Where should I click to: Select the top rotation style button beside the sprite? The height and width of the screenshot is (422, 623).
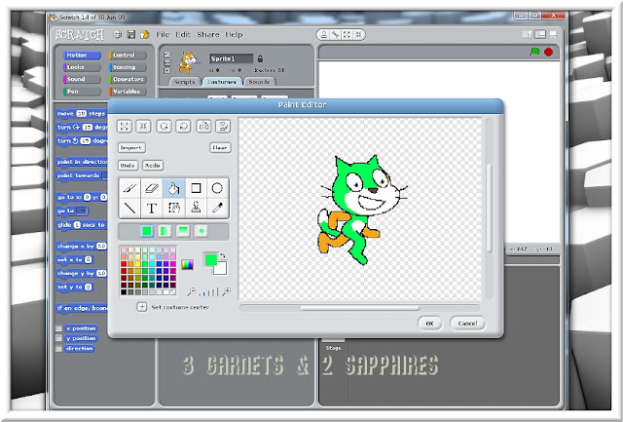(167, 55)
